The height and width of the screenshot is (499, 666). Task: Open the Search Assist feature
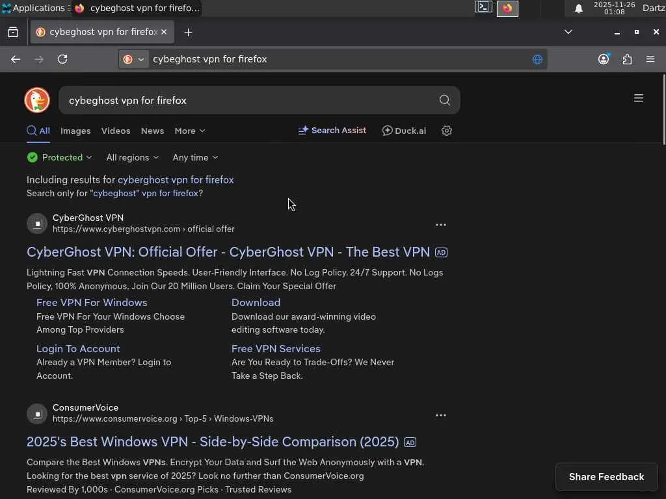[332, 131]
